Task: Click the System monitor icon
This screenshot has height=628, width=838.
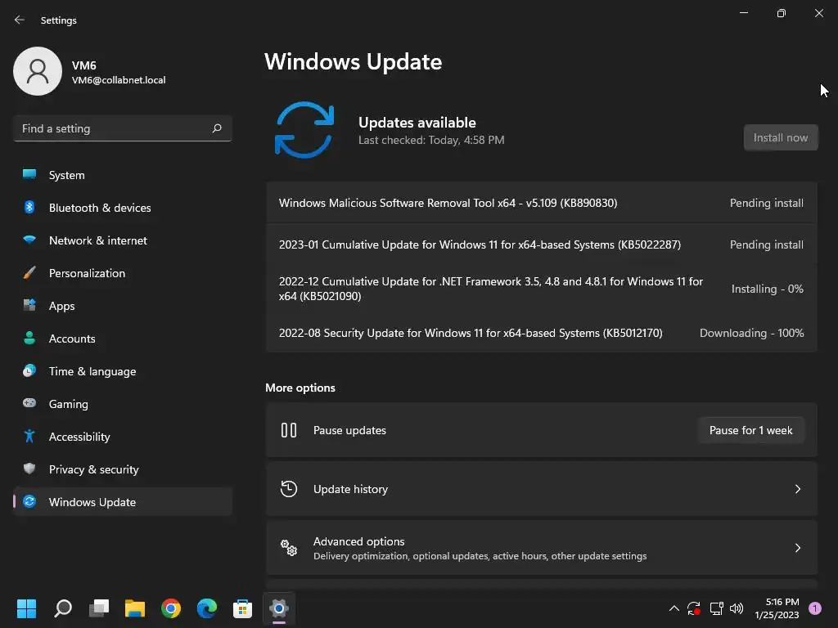Action: point(29,174)
